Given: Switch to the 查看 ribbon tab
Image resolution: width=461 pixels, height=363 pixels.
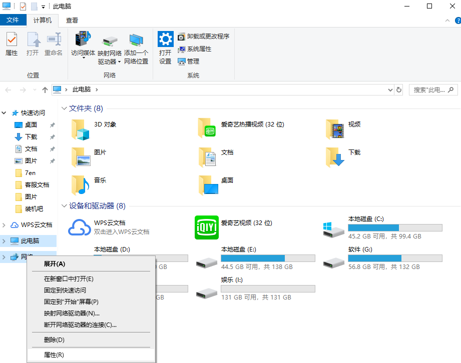Looking at the screenshot, I should click(x=72, y=20).
